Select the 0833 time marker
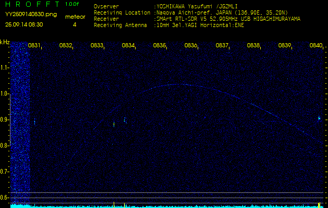The height and width of the screenshot is (208, 328). click(97, 46)
